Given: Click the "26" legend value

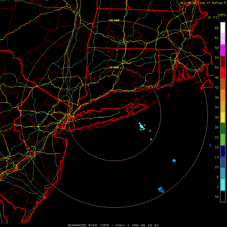Looking at the screenshot, I should [x=217, y=127].
